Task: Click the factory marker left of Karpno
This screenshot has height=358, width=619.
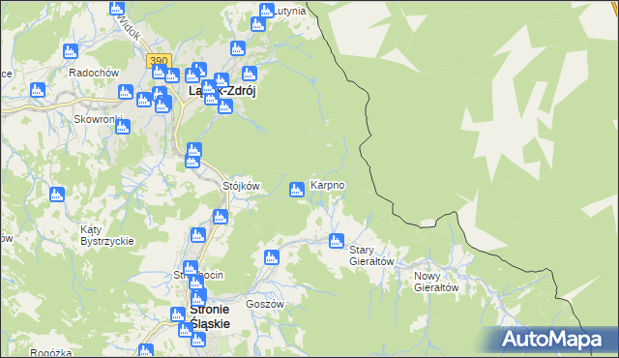Action: click(x=297, y=190)
